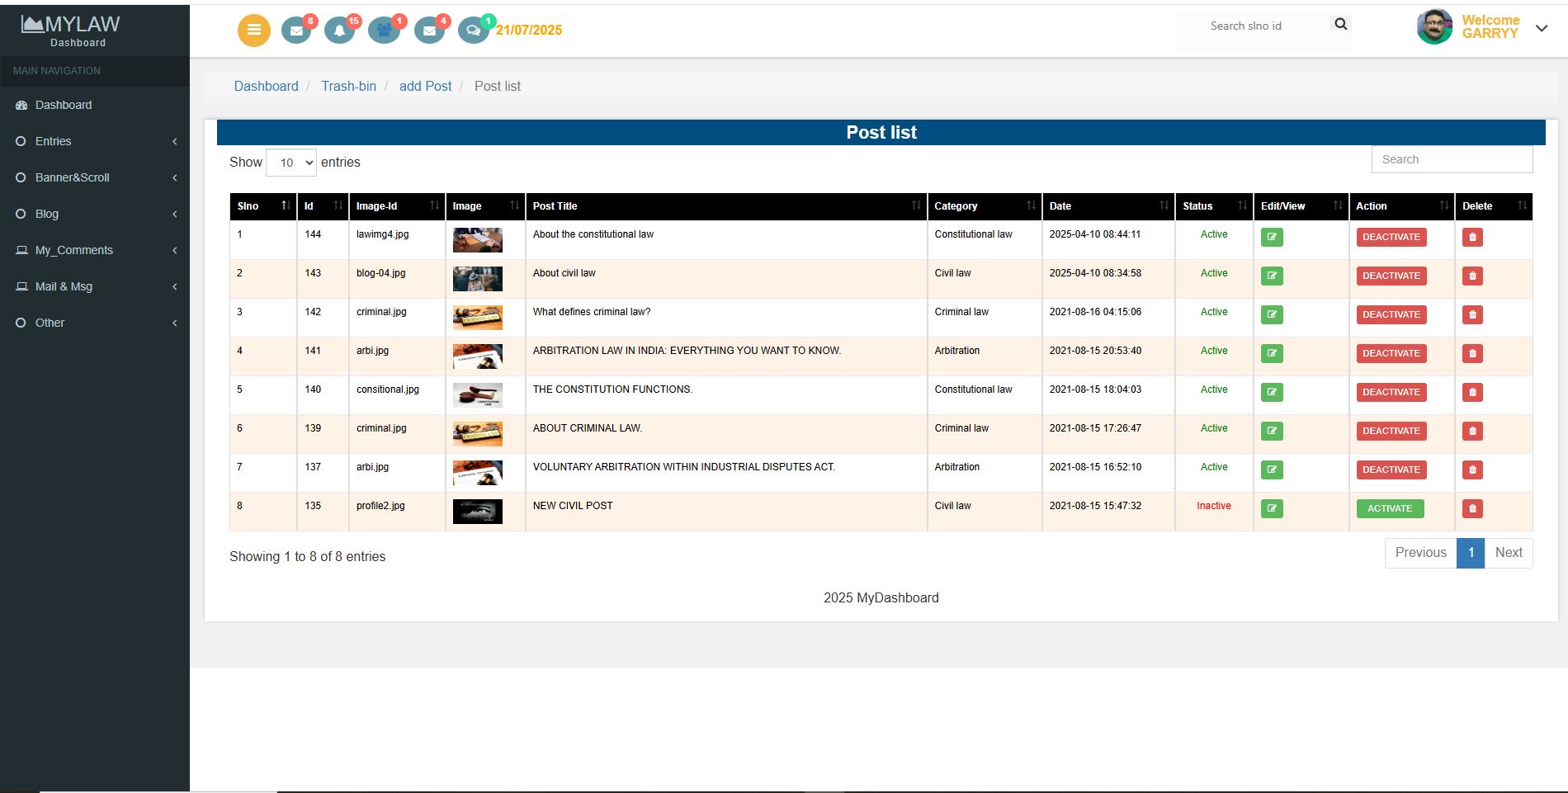Sort table by Post Title column
This screenshot has height=793, width=1568.
tap(726, 206)
